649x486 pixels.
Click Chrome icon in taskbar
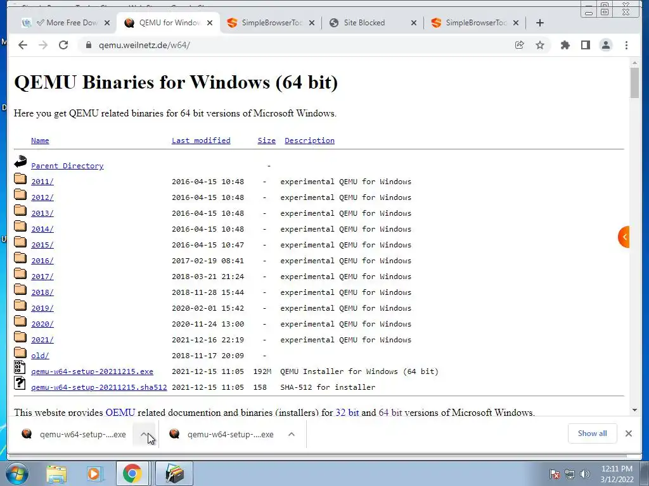[132, 473]
